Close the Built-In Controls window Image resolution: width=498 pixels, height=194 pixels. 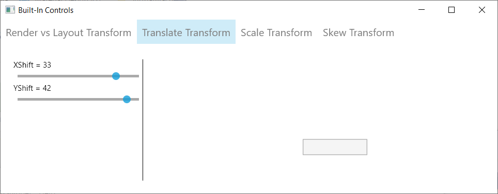[482, 10]
